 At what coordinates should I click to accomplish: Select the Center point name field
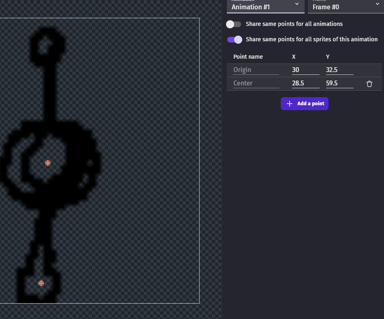[x=256, y=83]
